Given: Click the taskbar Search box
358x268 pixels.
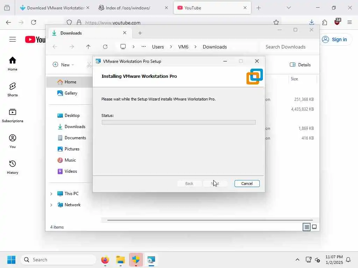Looking at the screenshot, I should point(58,260).
